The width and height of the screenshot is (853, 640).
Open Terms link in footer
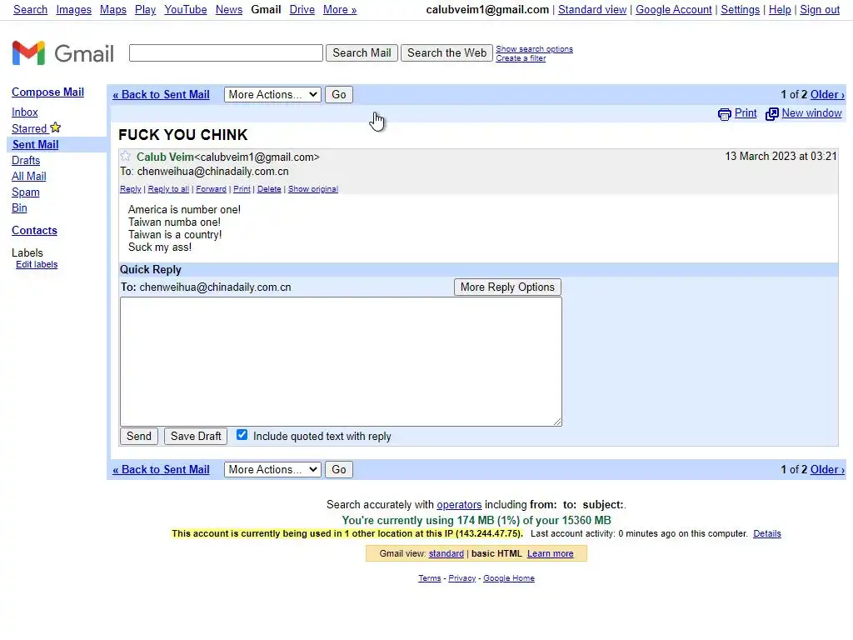429,578
